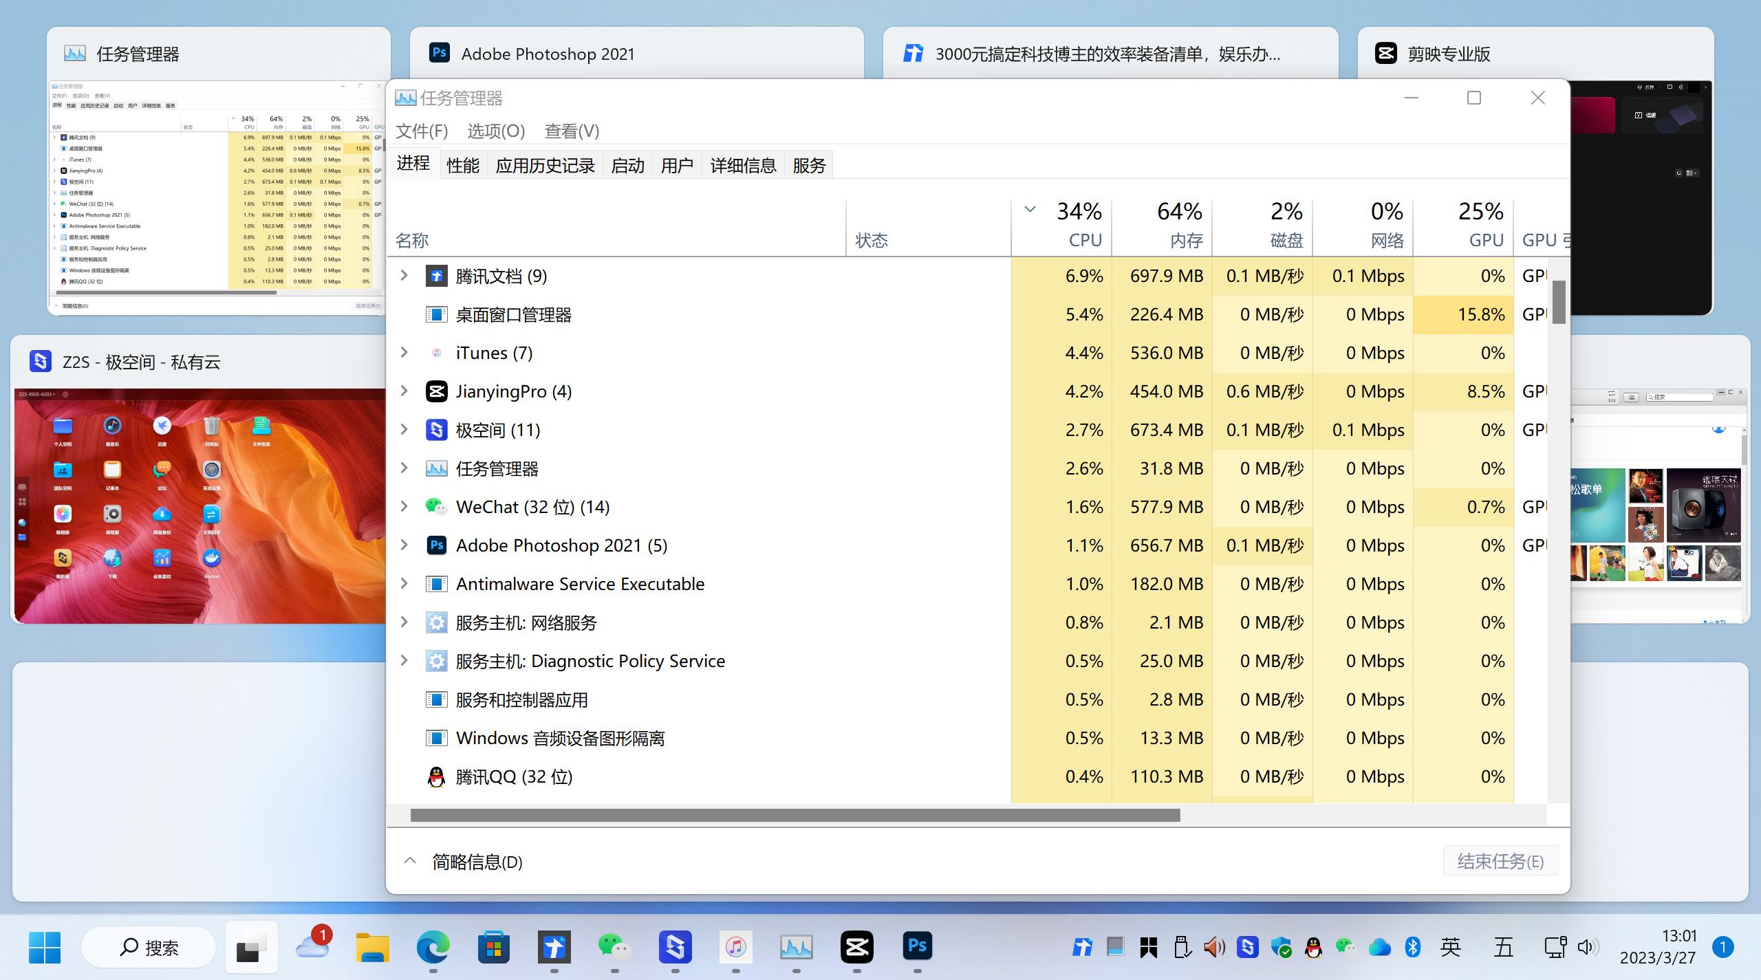Open the 查看(V) menu in Task Manager
This screenshot has width=1761, height=980.
point(572,131)
